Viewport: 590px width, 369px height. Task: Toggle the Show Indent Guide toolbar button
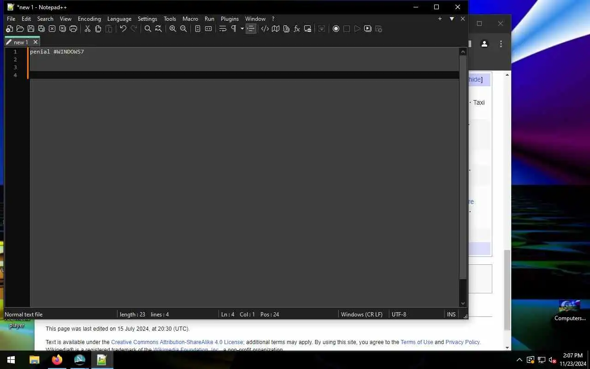[251, 29]
